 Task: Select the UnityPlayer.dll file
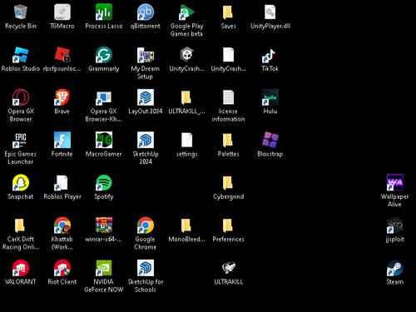pyautogui.click(x=270, y=12)
